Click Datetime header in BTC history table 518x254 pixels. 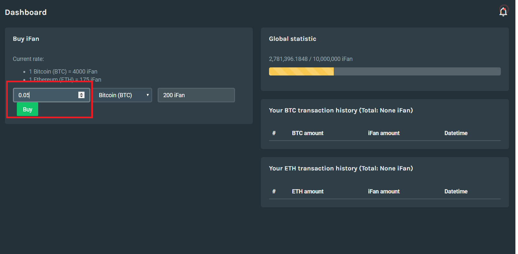(456, 133)
